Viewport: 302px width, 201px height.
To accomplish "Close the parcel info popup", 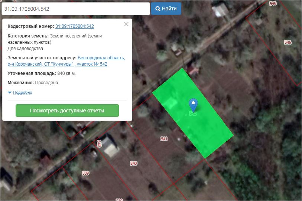I will click(x=126, y=24).
